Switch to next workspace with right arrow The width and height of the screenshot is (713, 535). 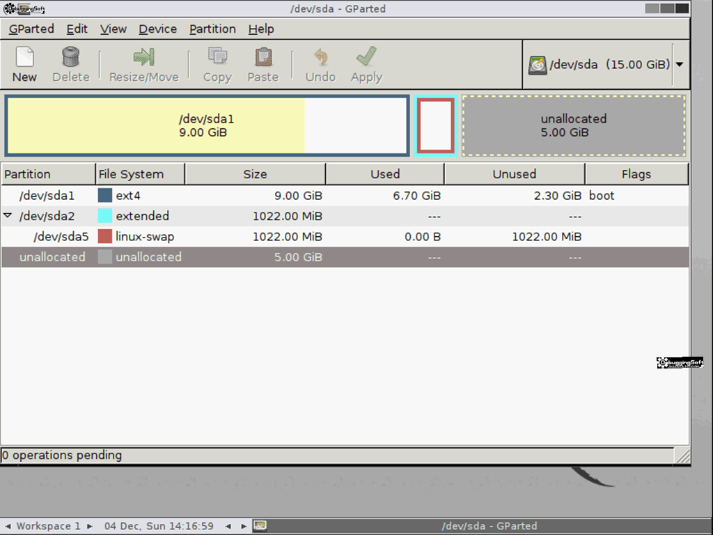point(90,527)
